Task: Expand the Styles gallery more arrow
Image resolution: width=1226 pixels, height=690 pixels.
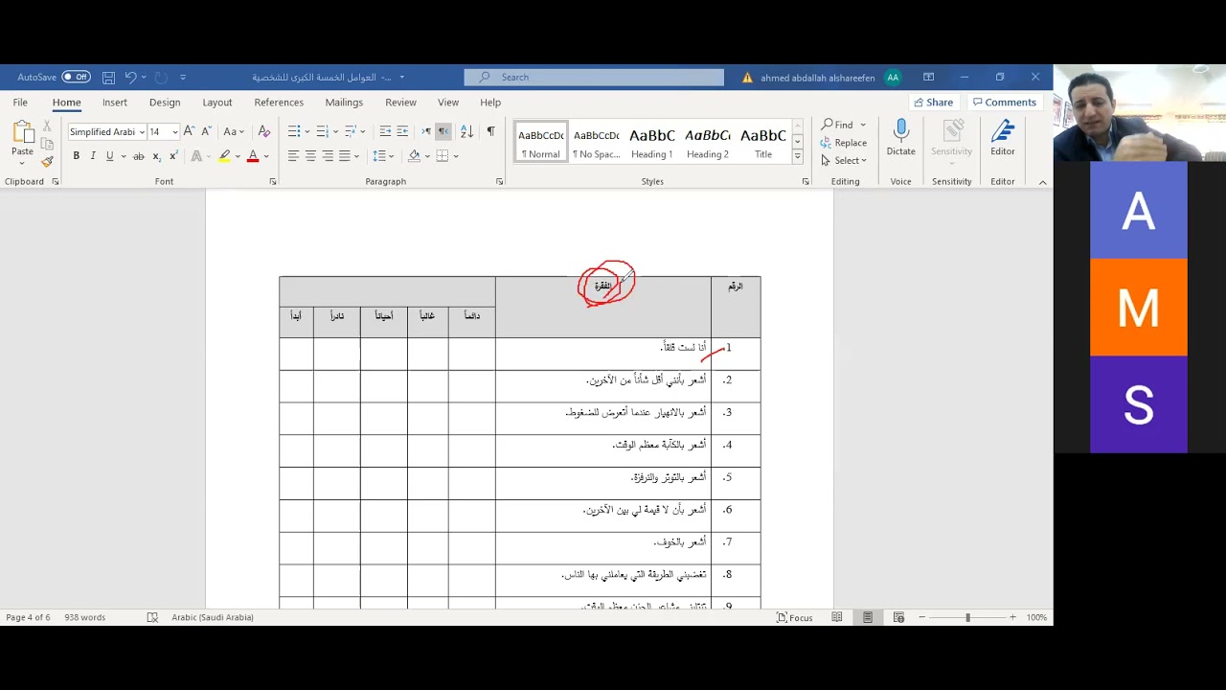Action: 797,156
